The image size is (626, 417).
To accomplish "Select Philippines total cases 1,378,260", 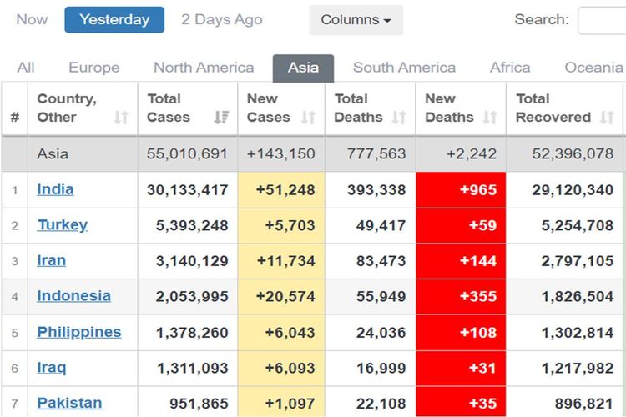I will (192, 333).
